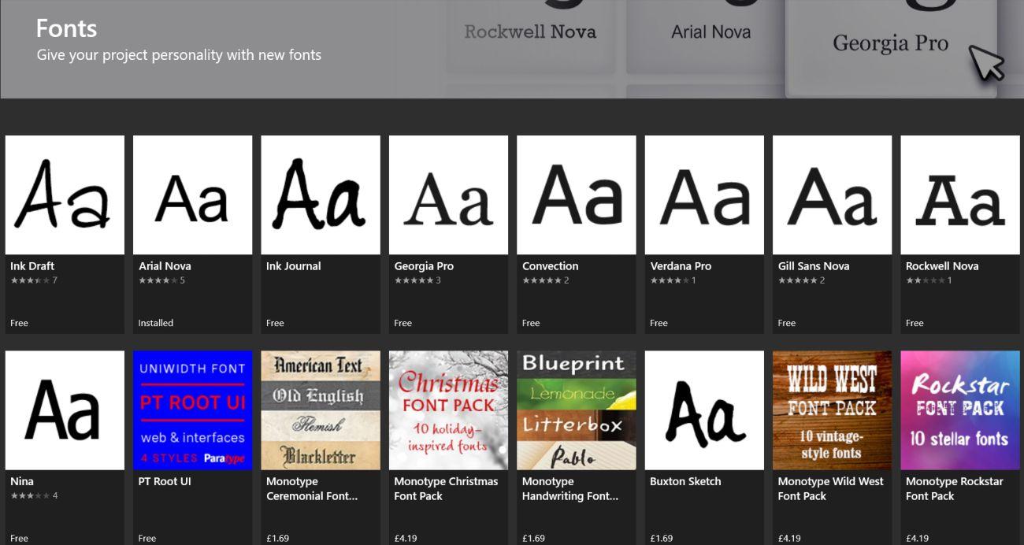Open the Rockwell Nova font tile image
Viewport: 1024px width, 545px height.
click(961, 195)
